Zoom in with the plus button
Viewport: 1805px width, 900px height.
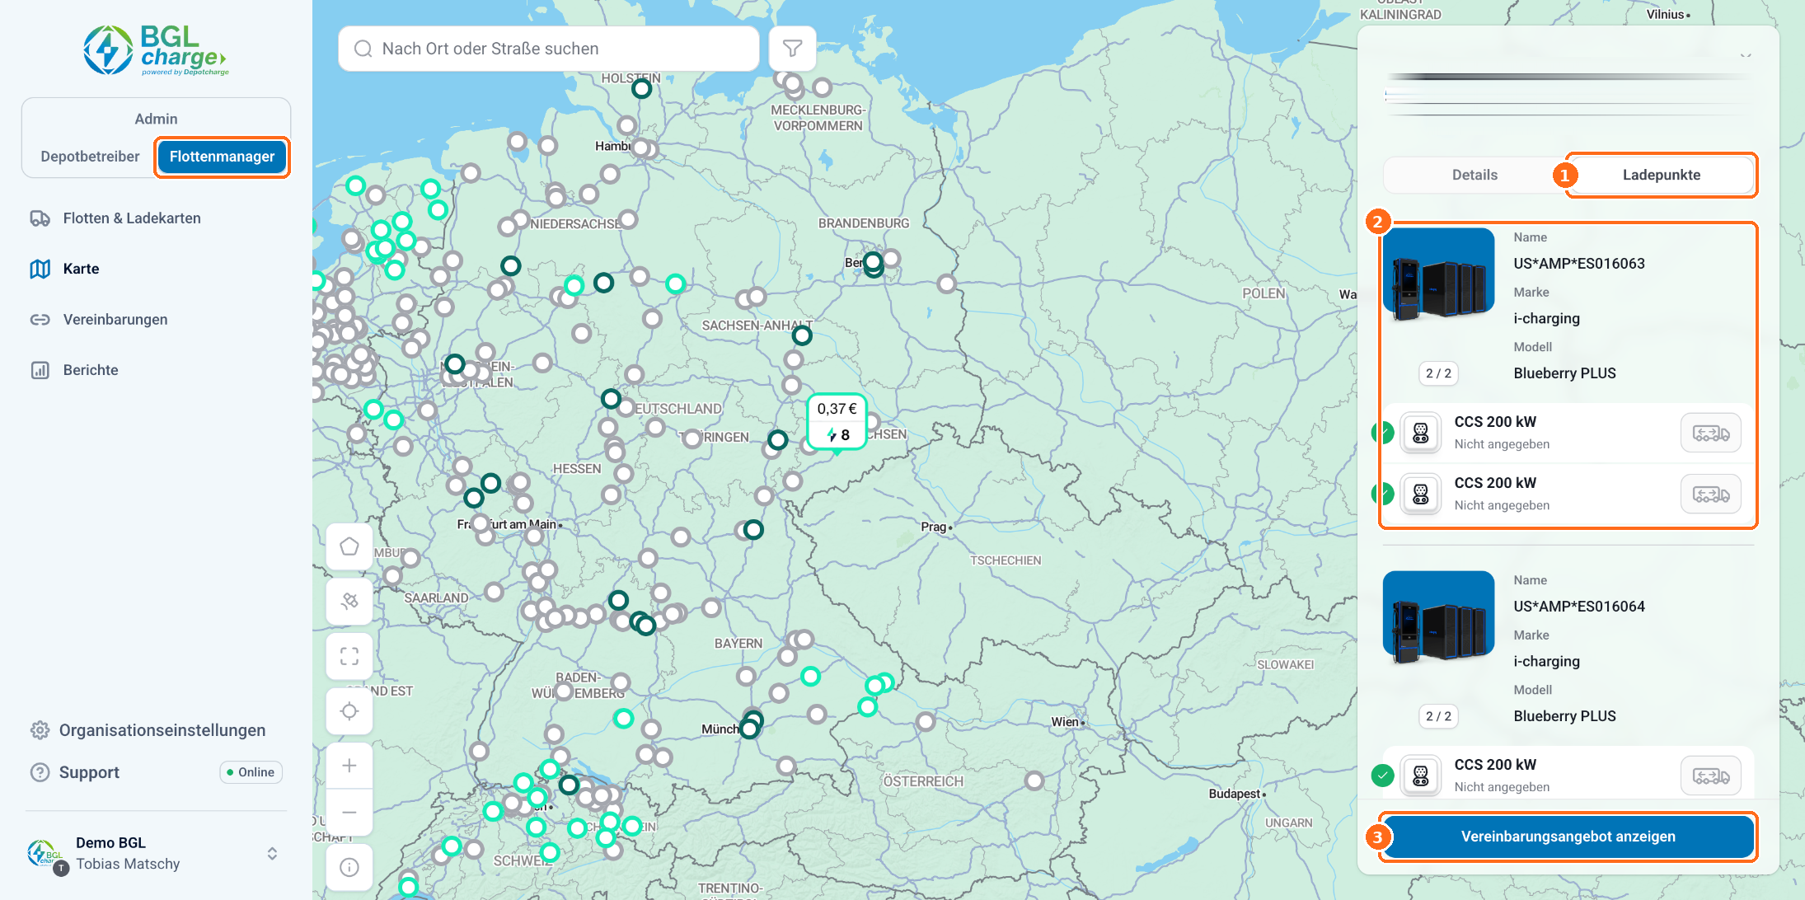tap(349, 766)
